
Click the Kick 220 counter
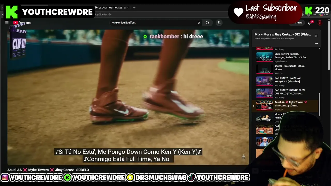click(317, 11)
